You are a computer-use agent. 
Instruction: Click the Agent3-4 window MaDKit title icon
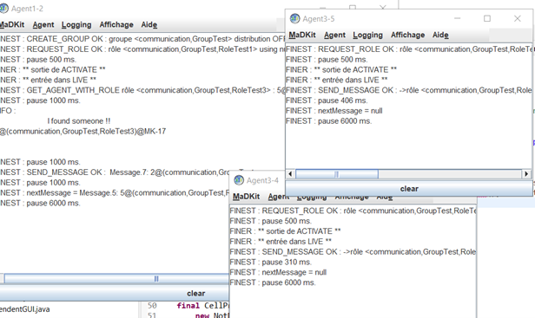239,179
